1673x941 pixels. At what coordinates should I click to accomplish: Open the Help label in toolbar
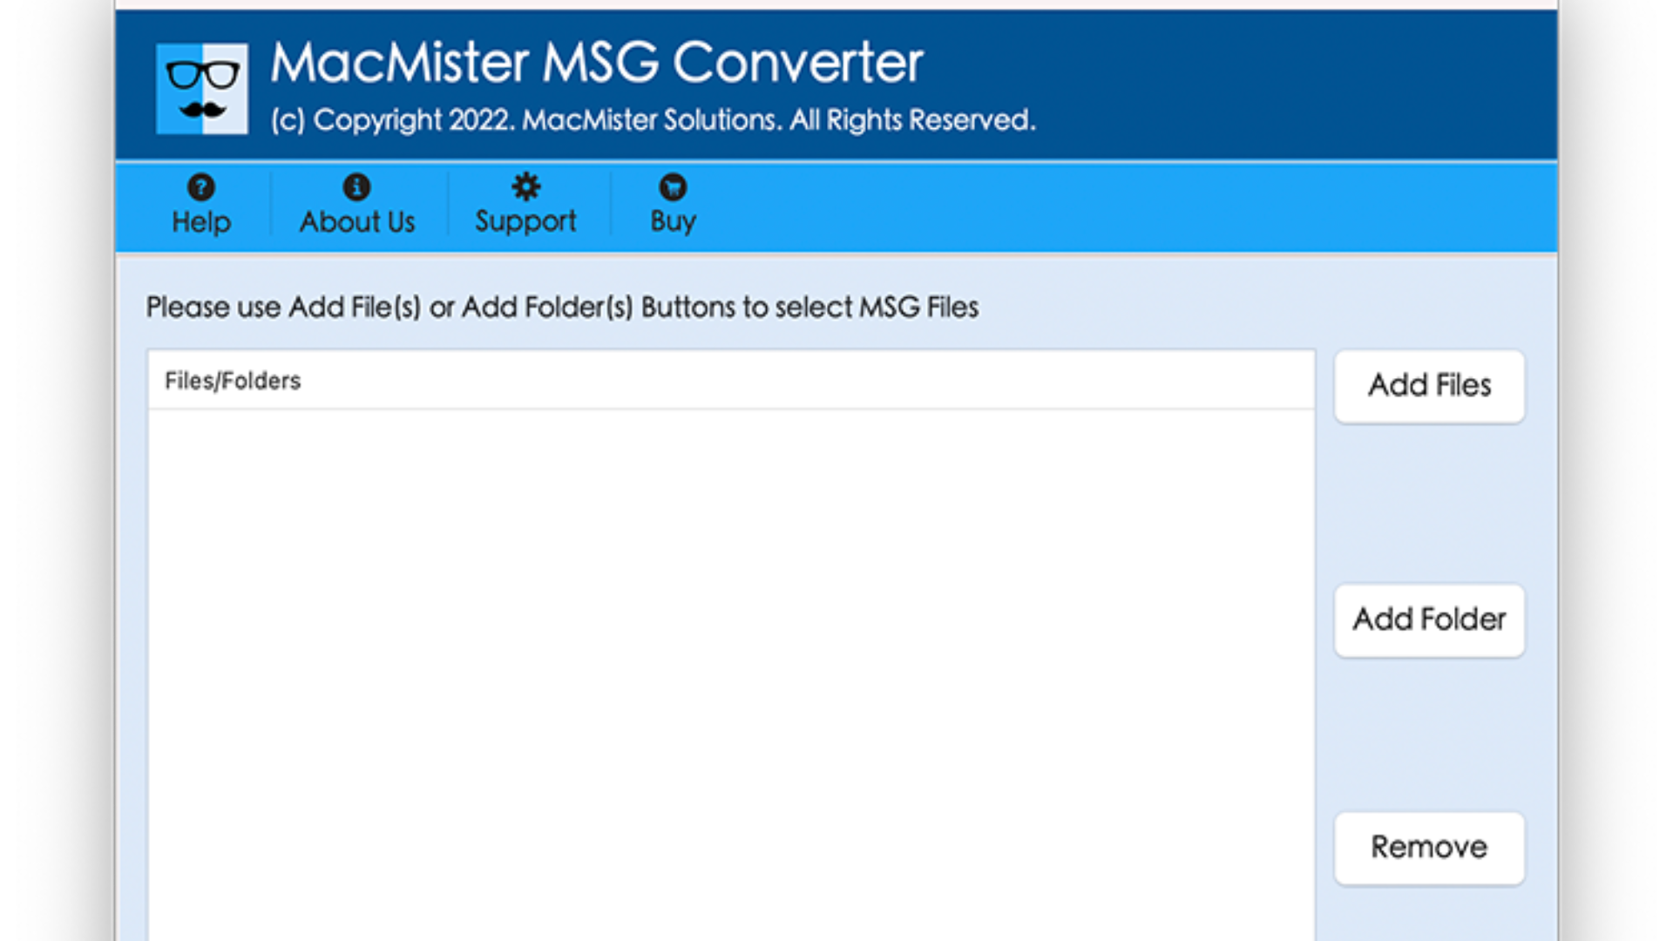pyautogui.click(x=201, y=222)
